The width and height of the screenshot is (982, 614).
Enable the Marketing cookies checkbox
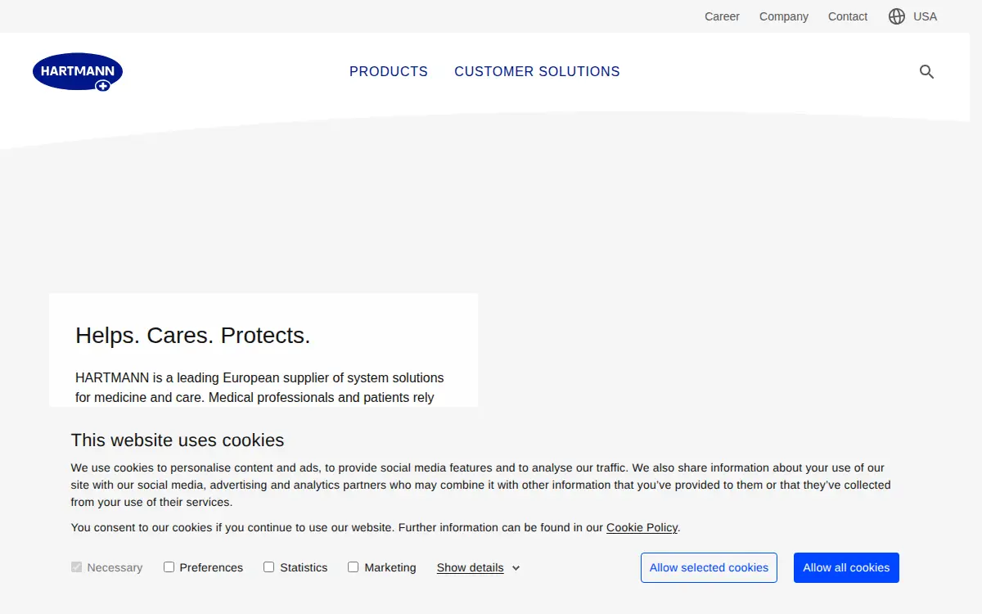click(354, 567)
